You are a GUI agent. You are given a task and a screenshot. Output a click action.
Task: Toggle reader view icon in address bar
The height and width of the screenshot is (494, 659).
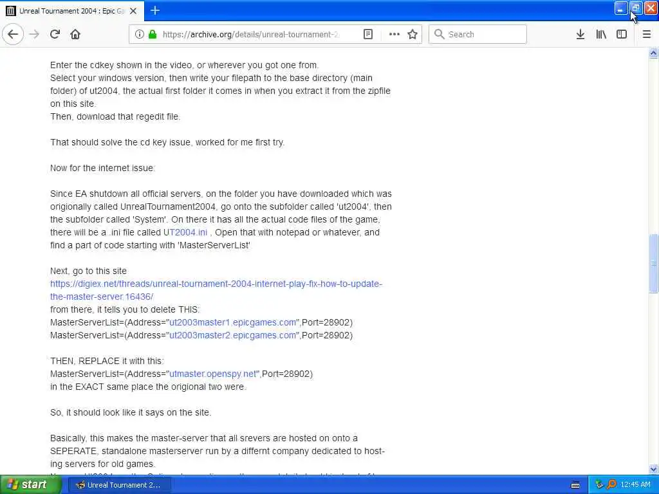(x=368, y=35)
